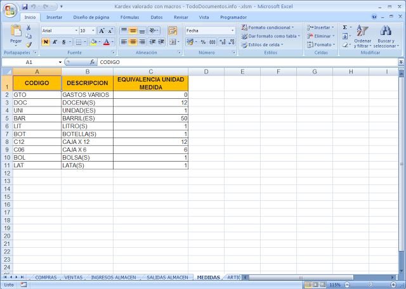
Task: Click Merge and Center icon
Action: tap(173, 42)
